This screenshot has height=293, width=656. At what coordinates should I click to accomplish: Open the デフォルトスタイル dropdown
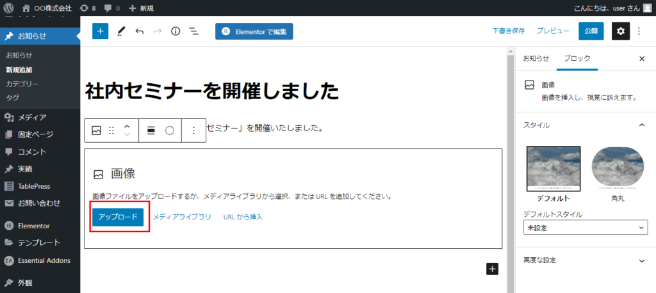[x=585, y=228]
